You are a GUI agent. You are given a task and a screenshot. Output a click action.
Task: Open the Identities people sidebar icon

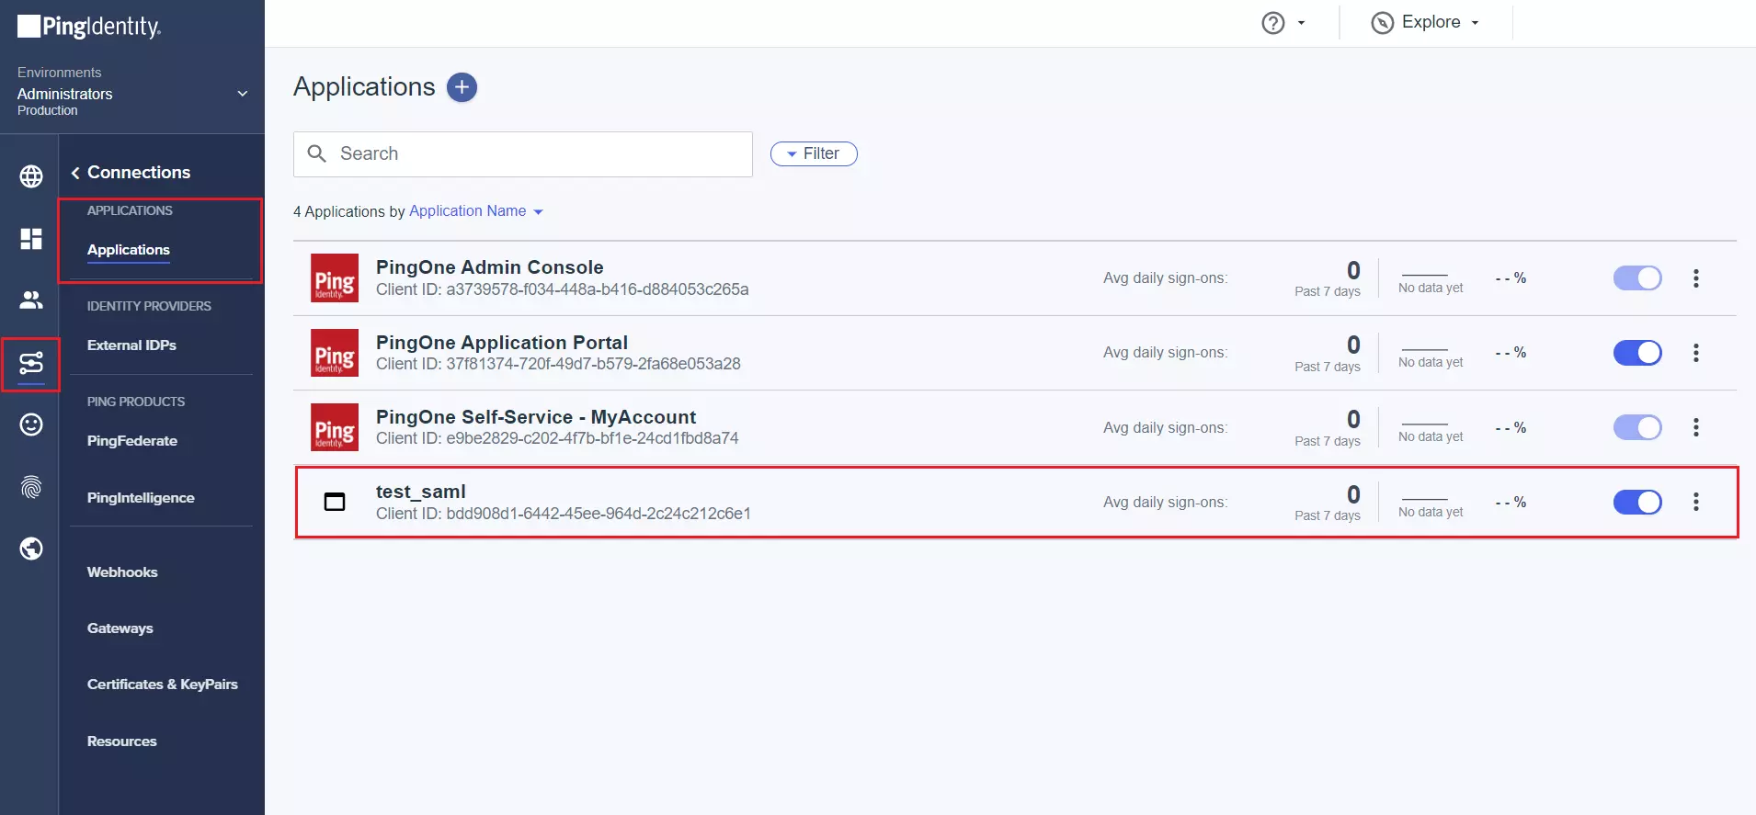[x=31, y=300]
